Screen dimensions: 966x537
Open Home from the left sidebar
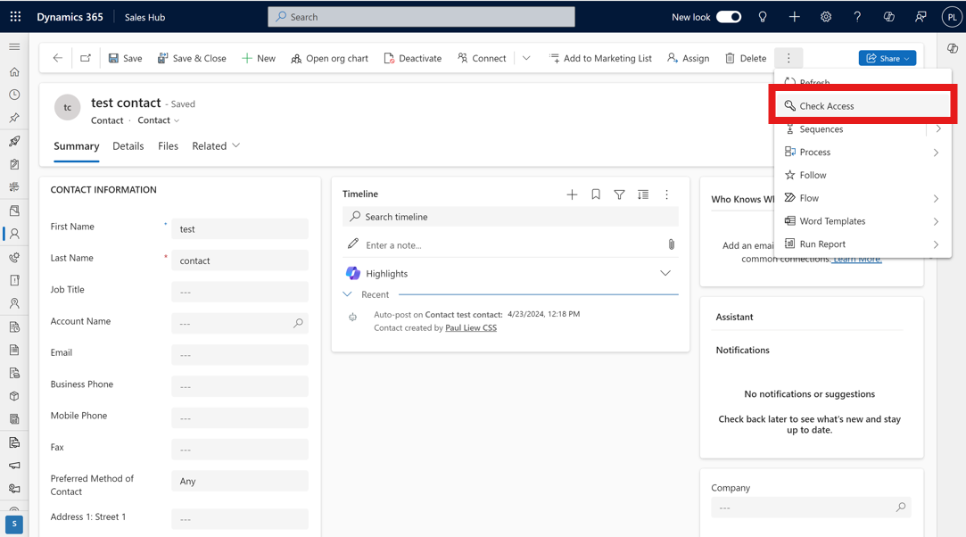(13, 70)
